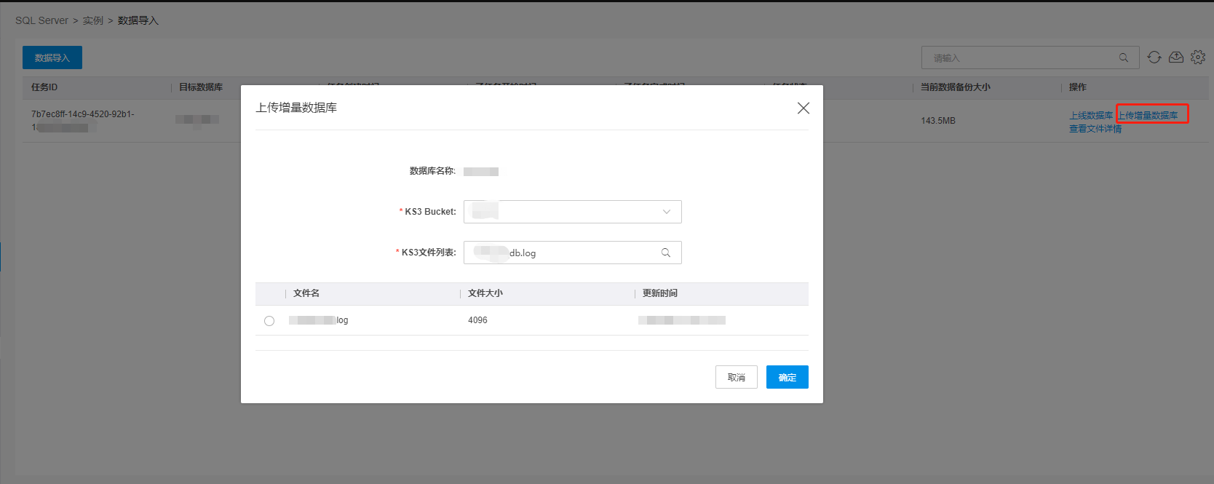
Task: Open the KS3 Bucket dropdown
Action: (x=571, y=212)
